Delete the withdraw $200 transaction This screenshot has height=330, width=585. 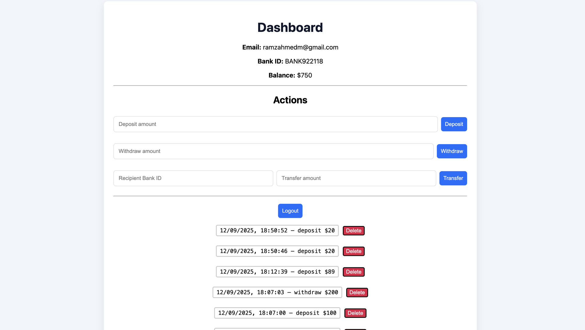(357, 292)
